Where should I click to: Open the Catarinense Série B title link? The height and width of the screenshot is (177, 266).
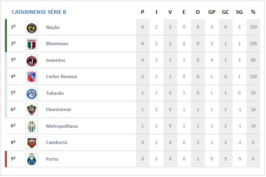point(39,12)
